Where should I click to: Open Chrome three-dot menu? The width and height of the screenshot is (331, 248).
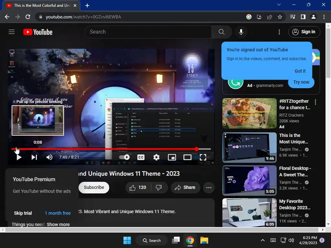[x=324, y=17]
